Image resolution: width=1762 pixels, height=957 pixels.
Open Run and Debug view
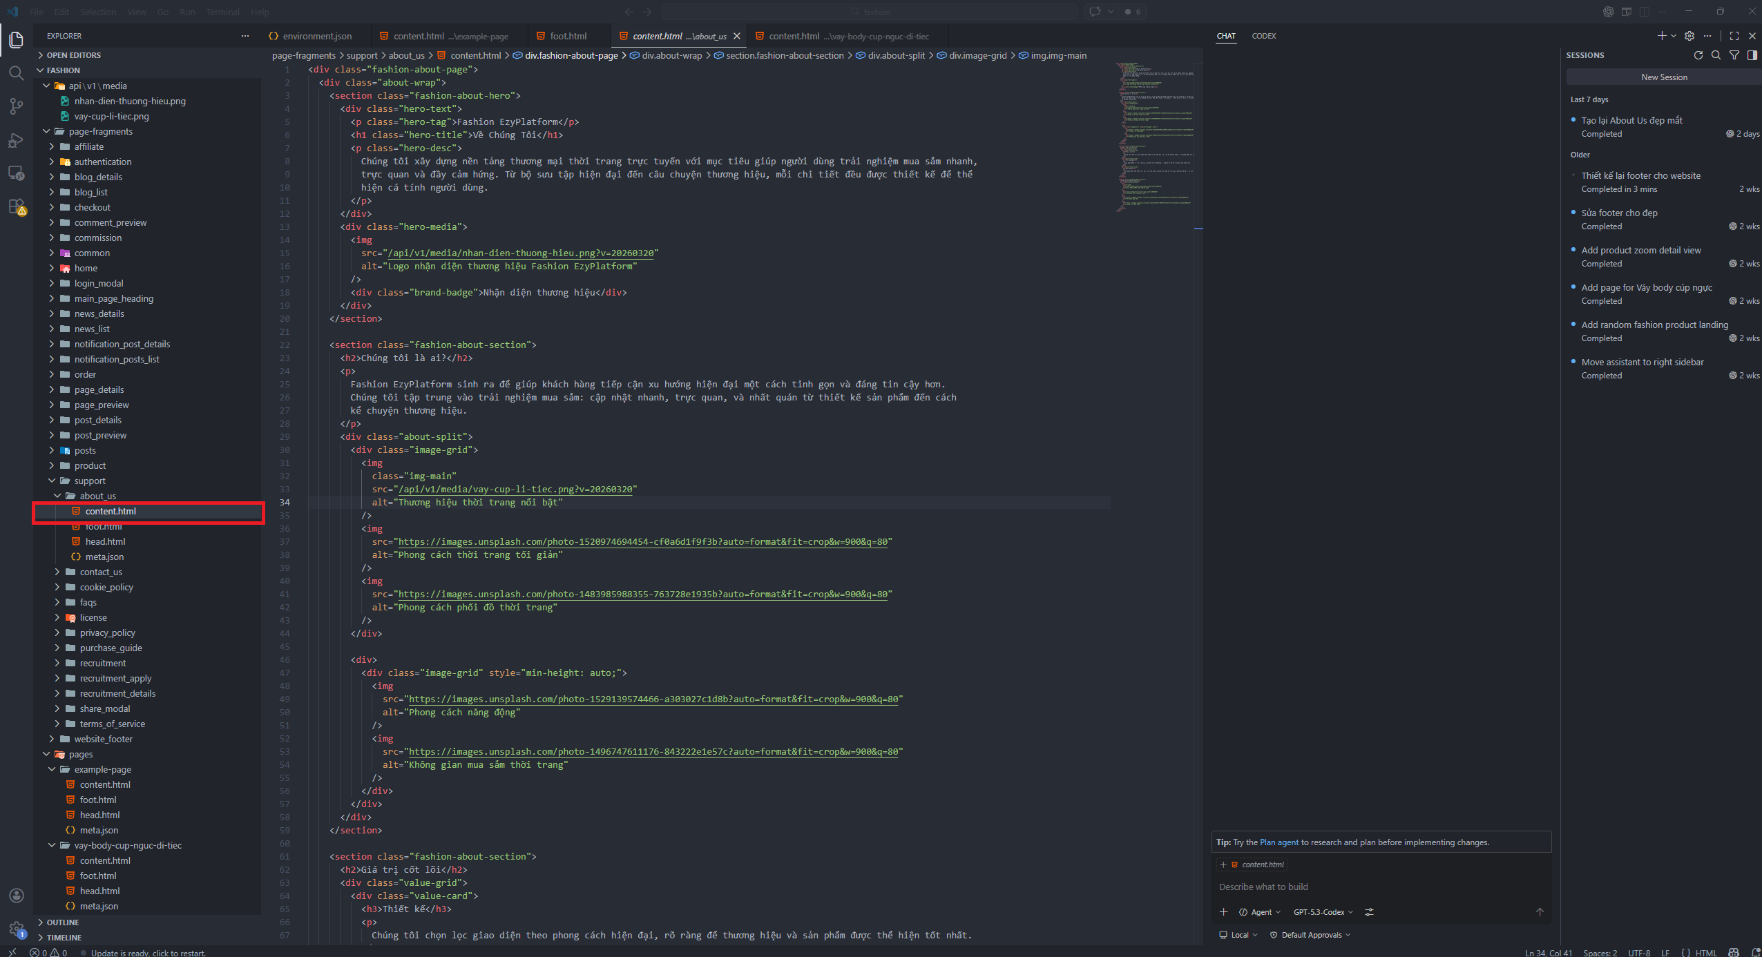16,140
